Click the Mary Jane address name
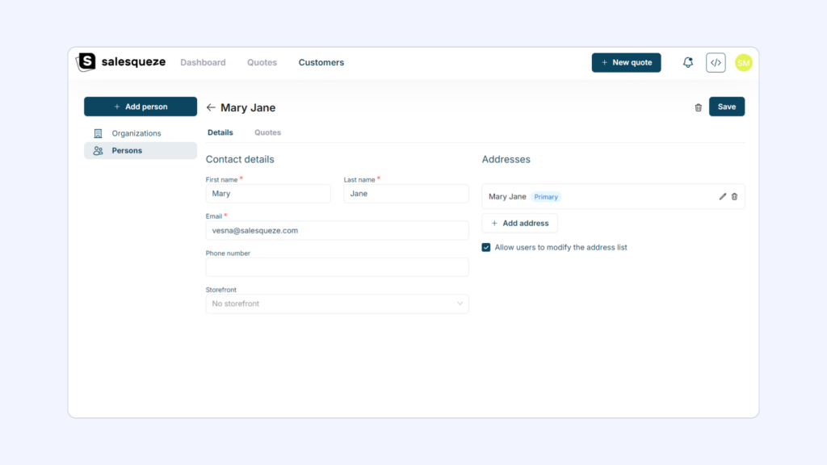827x465 pixels. [x=507, y=197]
